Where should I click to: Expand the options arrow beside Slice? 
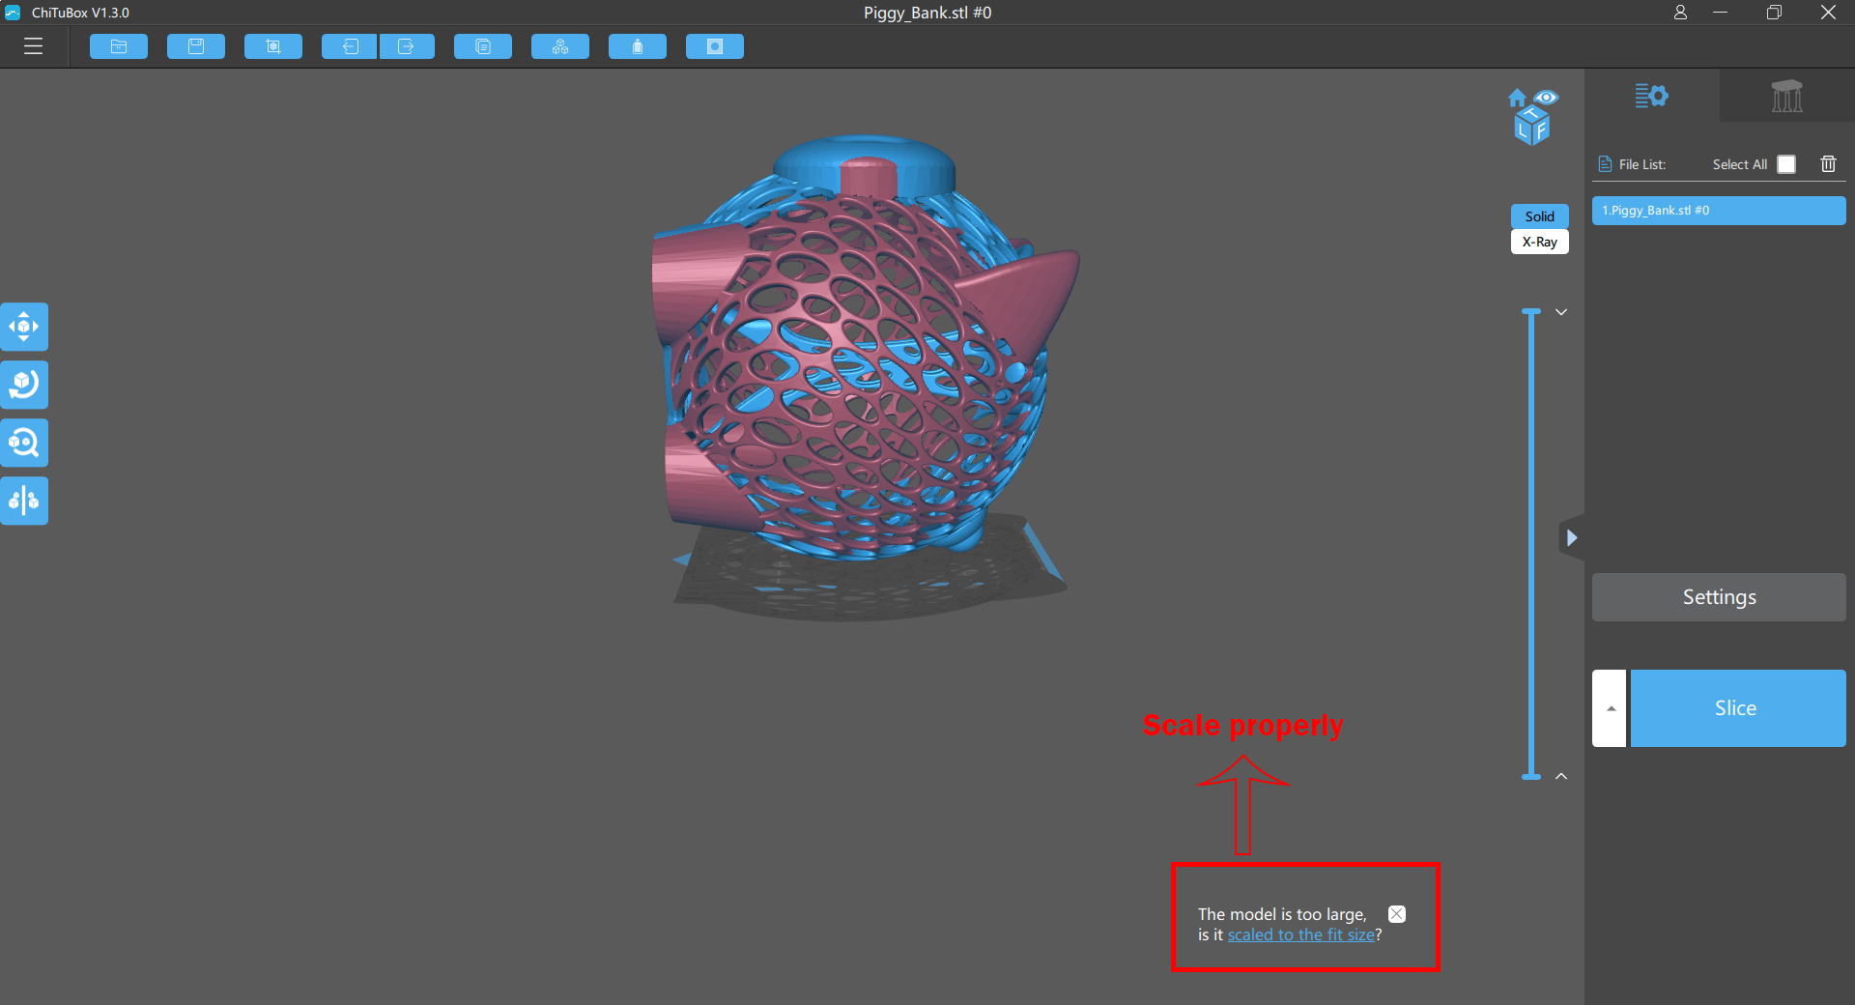point(1610,708)
